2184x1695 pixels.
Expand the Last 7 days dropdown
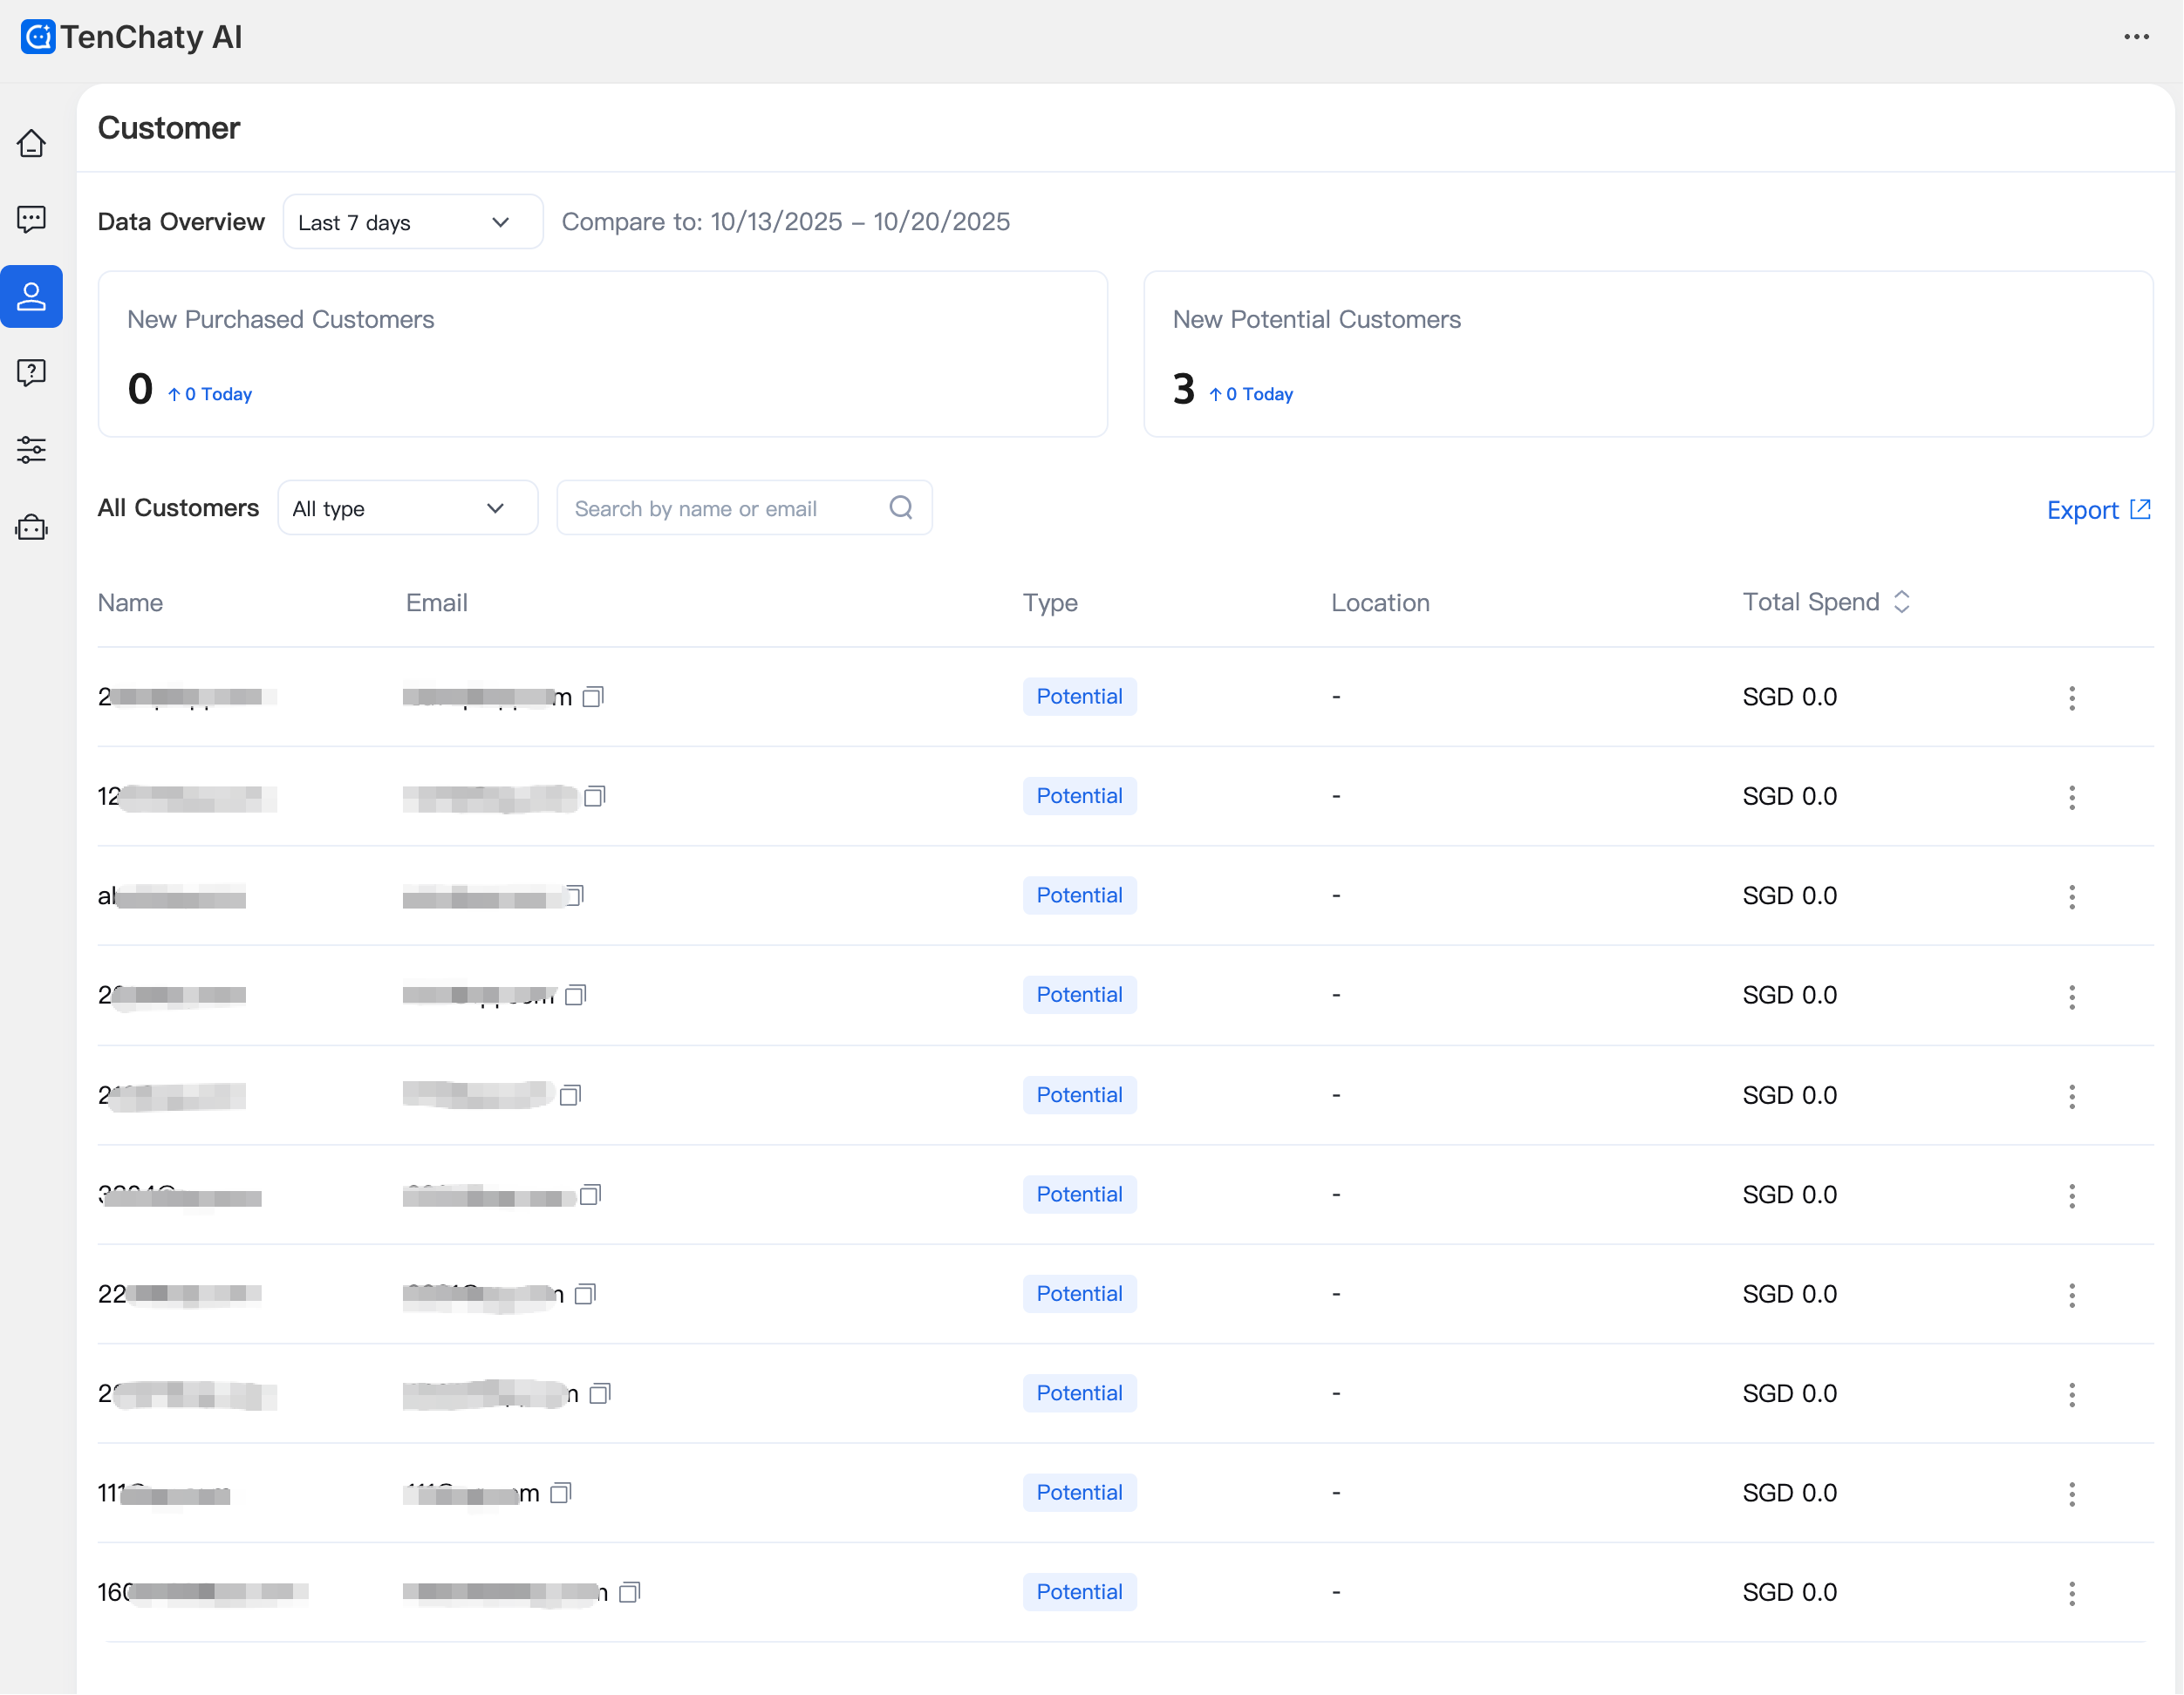[412, 221]
